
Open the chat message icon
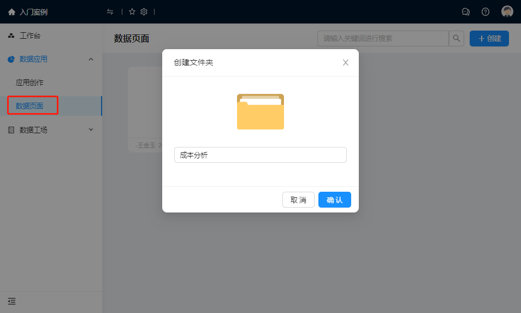coord(466,12)
